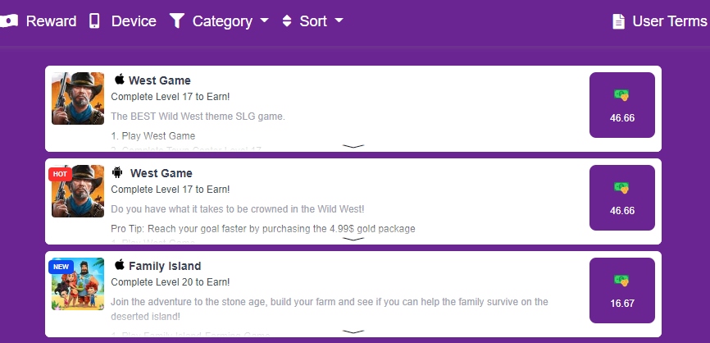
Task: Click the cash icon in Family Island reward box
Action: point(621,281)
